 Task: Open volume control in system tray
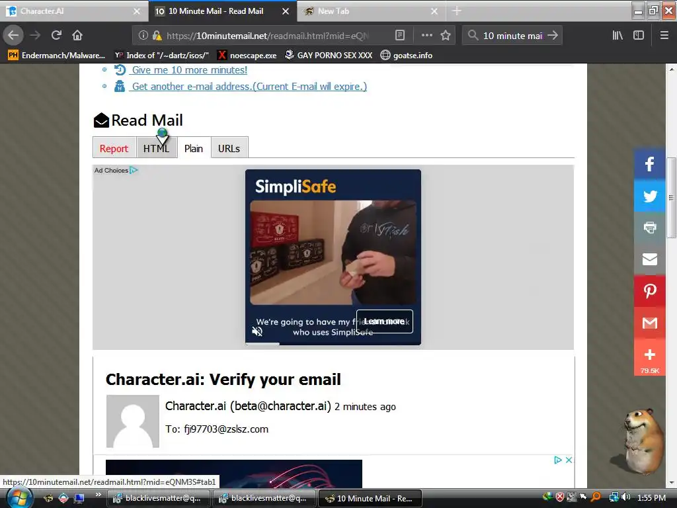(x=626, y=497)
